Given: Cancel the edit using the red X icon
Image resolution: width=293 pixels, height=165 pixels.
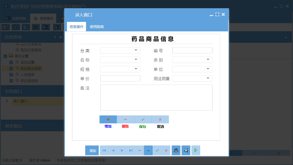Looking at the screenshot, I should point(166,150).
